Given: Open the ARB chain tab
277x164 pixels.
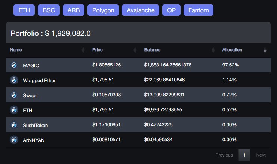Looking at the screenshot, I should 74,10.
